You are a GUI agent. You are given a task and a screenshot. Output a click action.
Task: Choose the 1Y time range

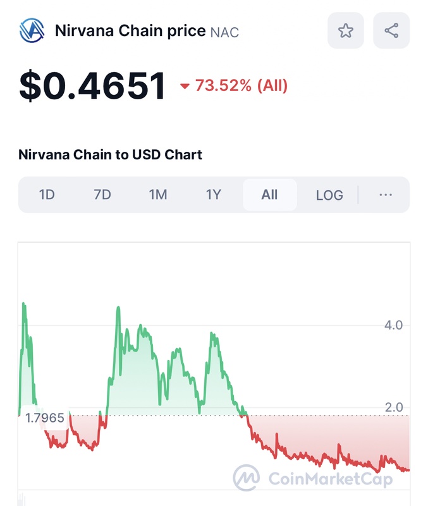click(x=214, y=195)
